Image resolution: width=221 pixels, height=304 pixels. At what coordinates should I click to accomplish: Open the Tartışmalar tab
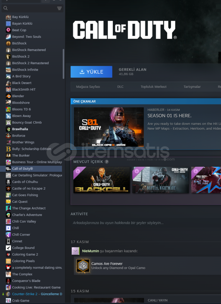coord(192,87)
